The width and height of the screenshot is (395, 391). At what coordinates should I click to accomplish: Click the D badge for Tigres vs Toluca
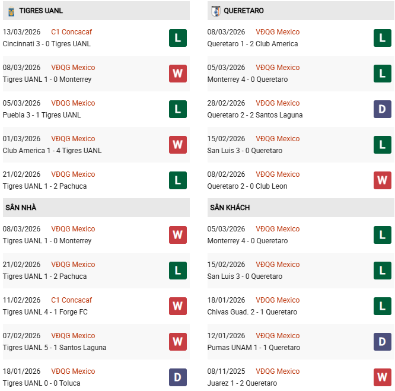[177, 377]
